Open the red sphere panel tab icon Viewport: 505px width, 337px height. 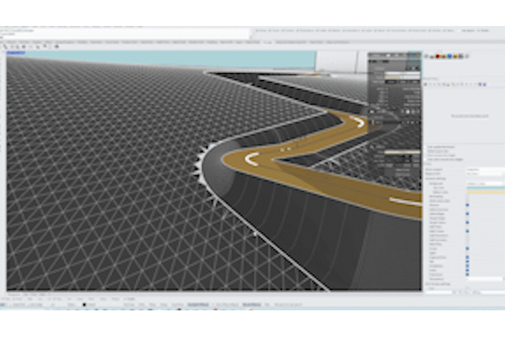438,56
